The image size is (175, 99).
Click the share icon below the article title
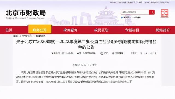click(113, 53)
